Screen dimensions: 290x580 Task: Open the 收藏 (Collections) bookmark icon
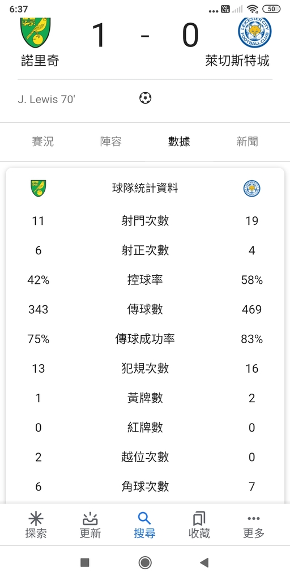coord(199,519)
